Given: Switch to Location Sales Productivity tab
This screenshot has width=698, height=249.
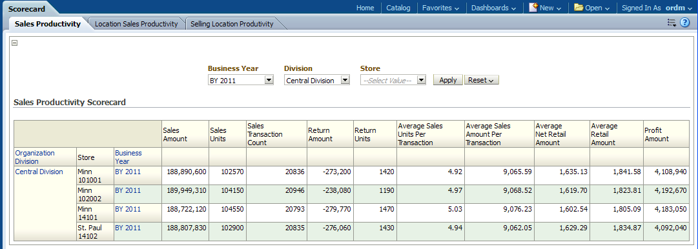Looking at the screenshot, I should (x=136, y=24).
